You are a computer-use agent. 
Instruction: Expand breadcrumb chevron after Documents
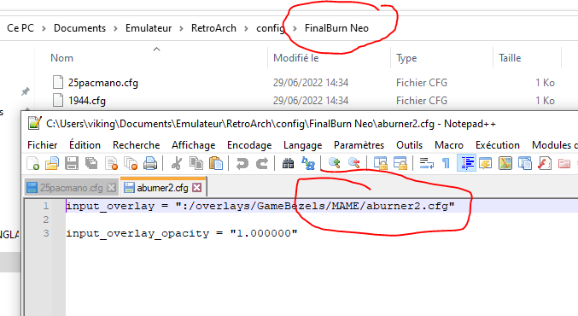(x=115, y=28)
